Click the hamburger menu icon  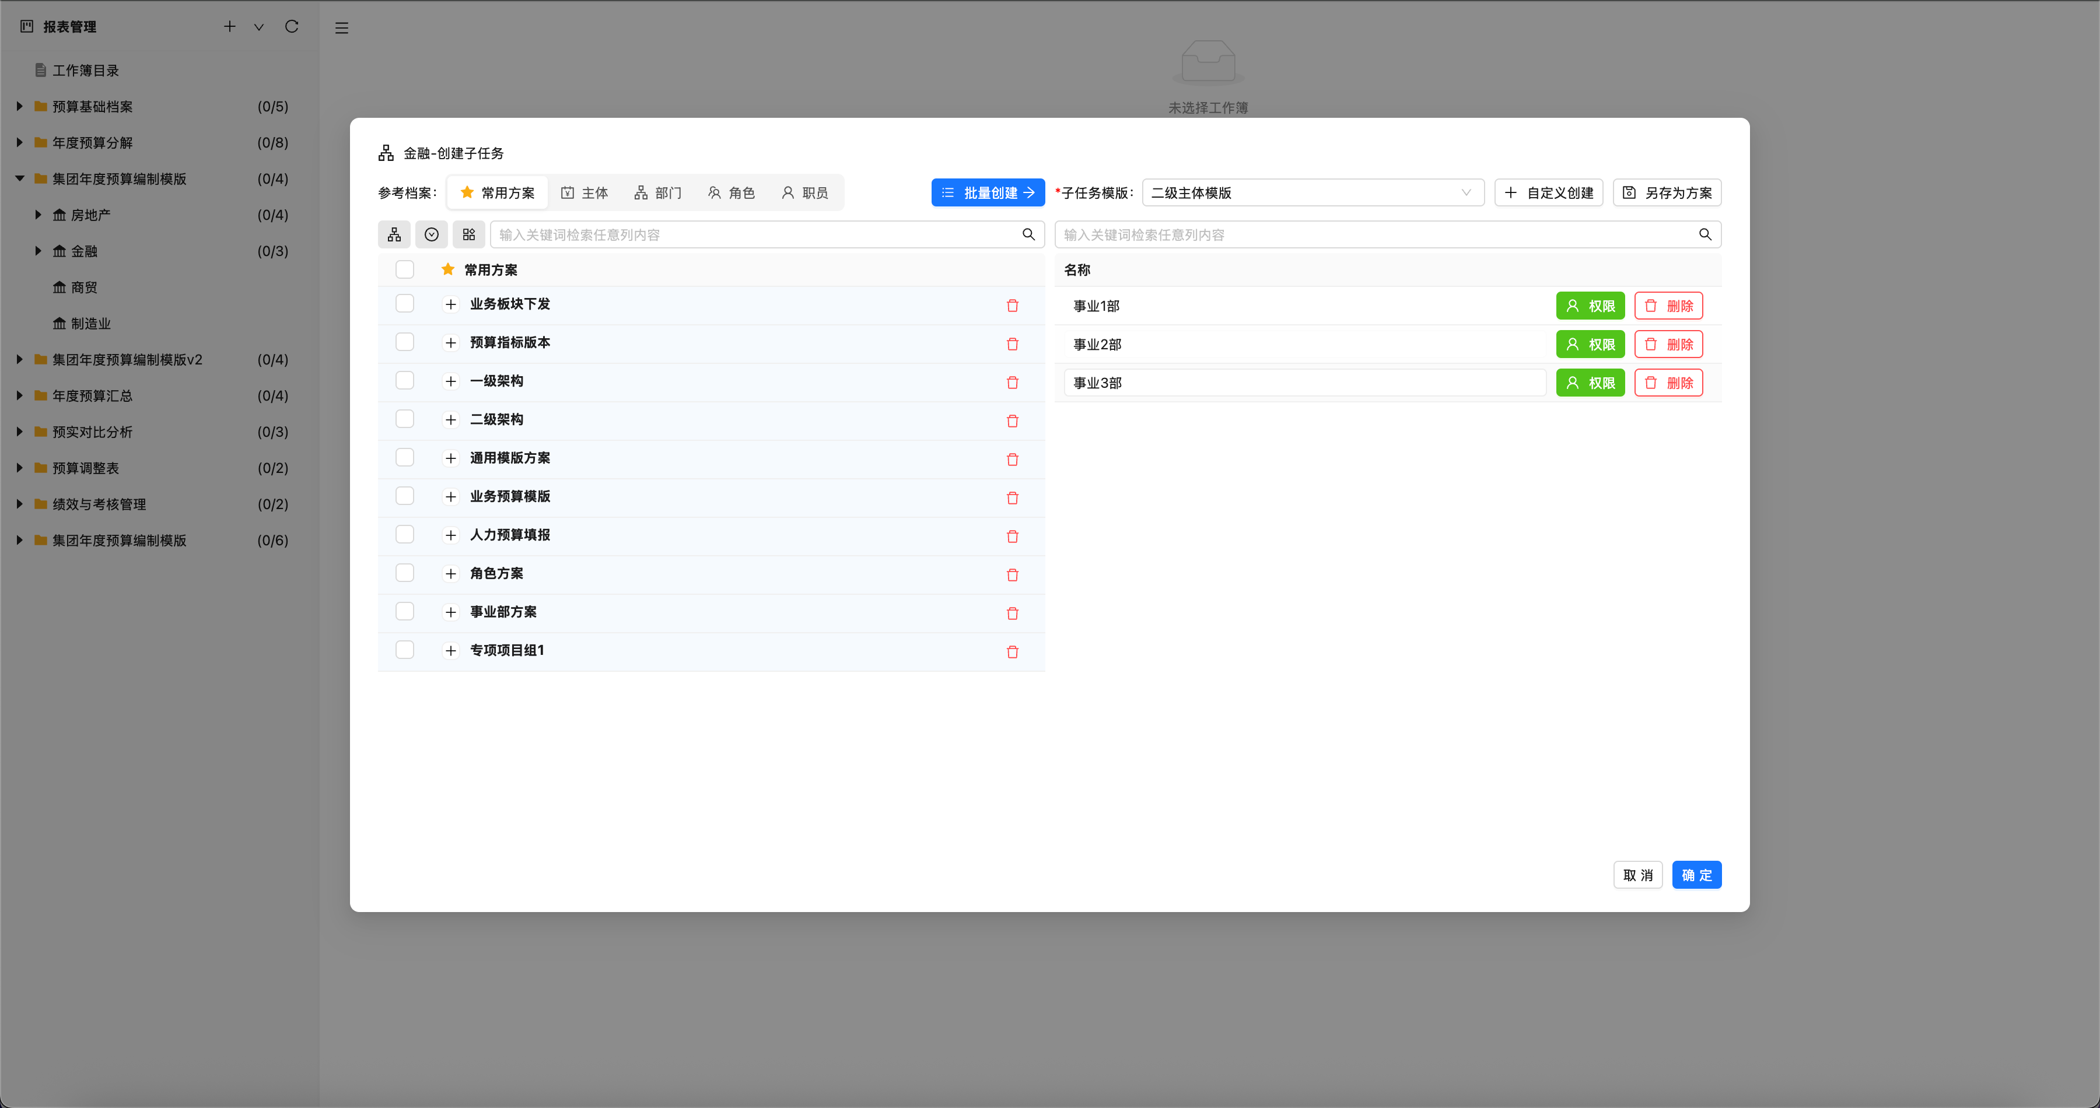pos(342,28)
